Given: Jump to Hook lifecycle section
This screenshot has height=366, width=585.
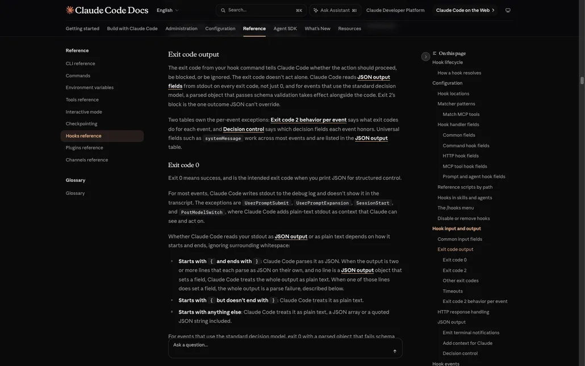Looking at the screenshot, I should 448,63.
